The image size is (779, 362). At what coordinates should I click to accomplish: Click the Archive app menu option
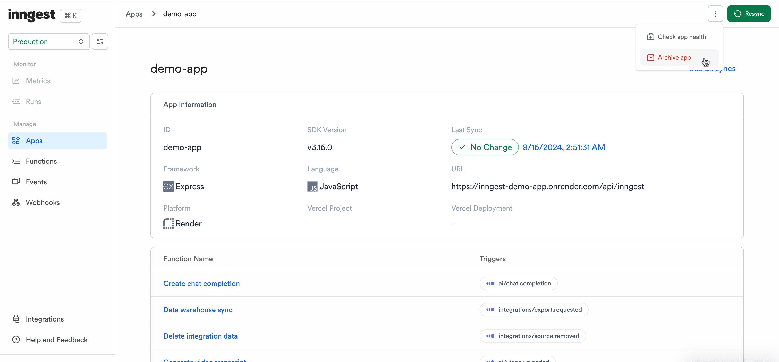point(674,57)
